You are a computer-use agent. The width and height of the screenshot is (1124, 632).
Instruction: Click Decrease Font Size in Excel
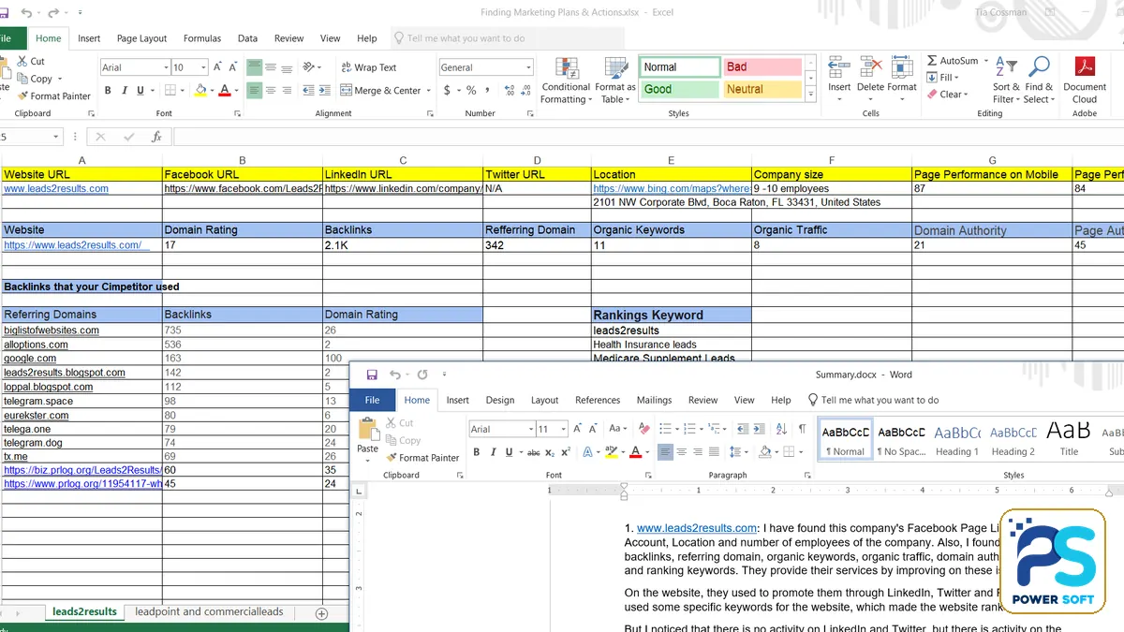pos(233,67)
